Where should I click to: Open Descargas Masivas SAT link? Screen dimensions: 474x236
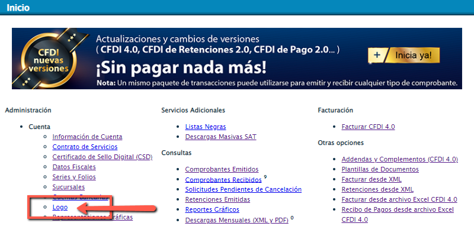point(220,137)
